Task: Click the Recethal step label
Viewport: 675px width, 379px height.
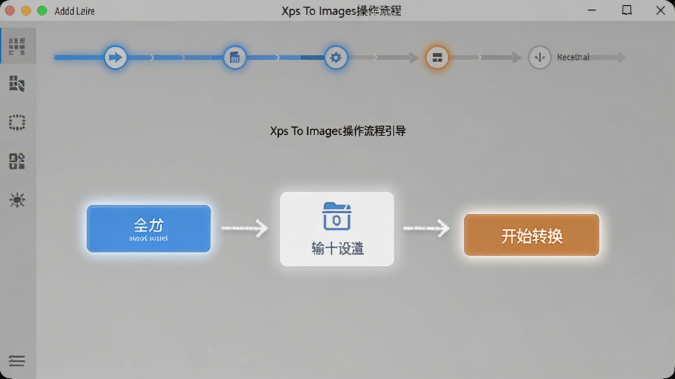Action: click(x=573, y=57)
